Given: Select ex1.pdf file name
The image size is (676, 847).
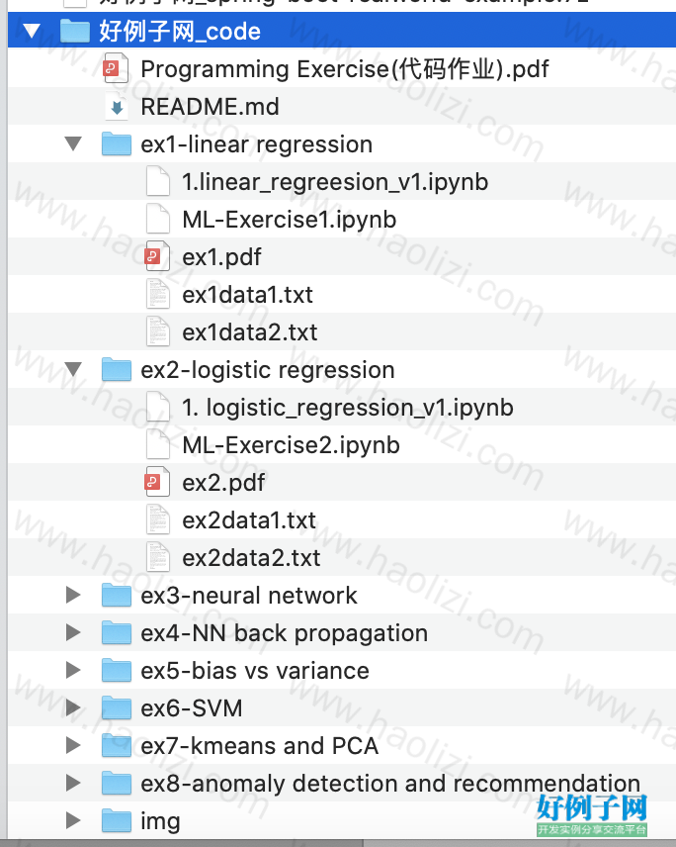Looking at the screenshot, I should 221,257.
